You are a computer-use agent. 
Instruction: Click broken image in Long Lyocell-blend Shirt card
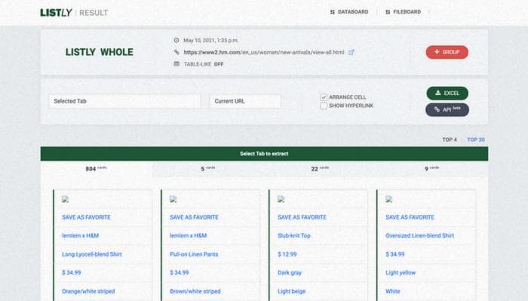pos(66,199)
